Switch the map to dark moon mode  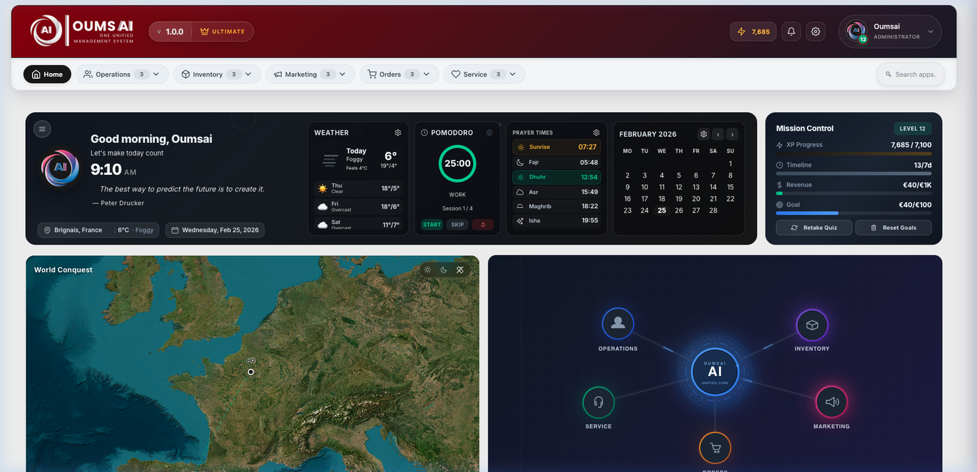(x=443, y=270)
